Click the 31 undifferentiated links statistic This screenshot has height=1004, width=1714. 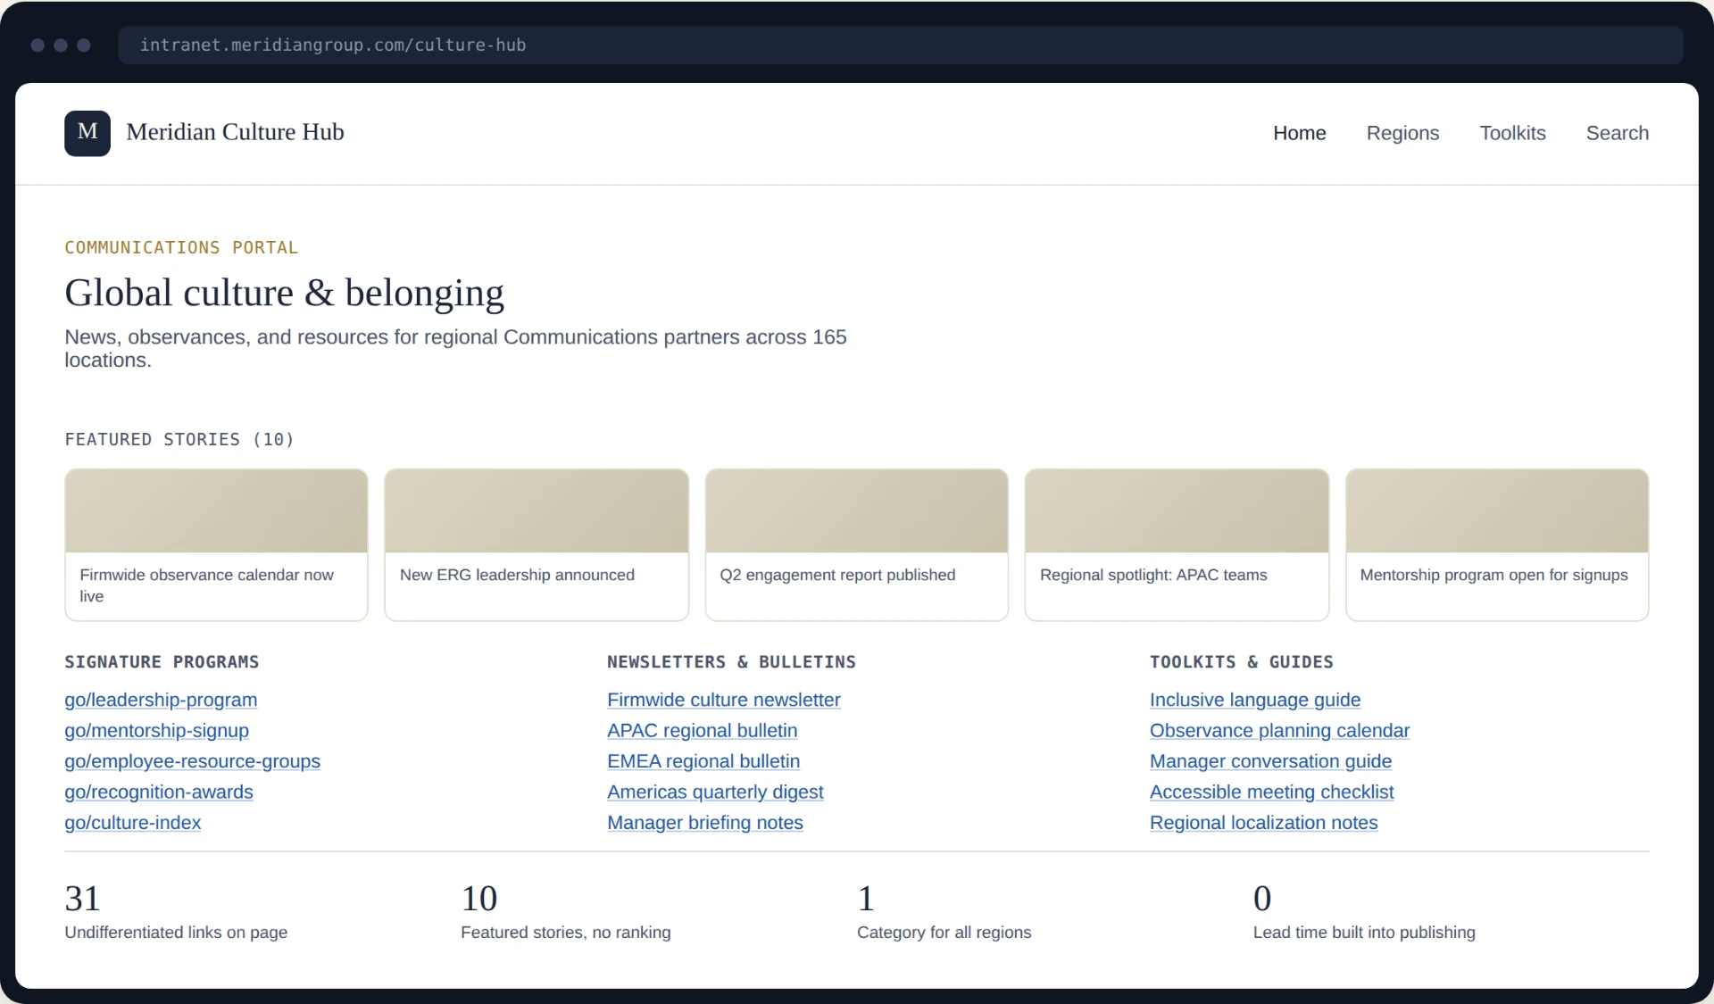(x=176, y=911)
